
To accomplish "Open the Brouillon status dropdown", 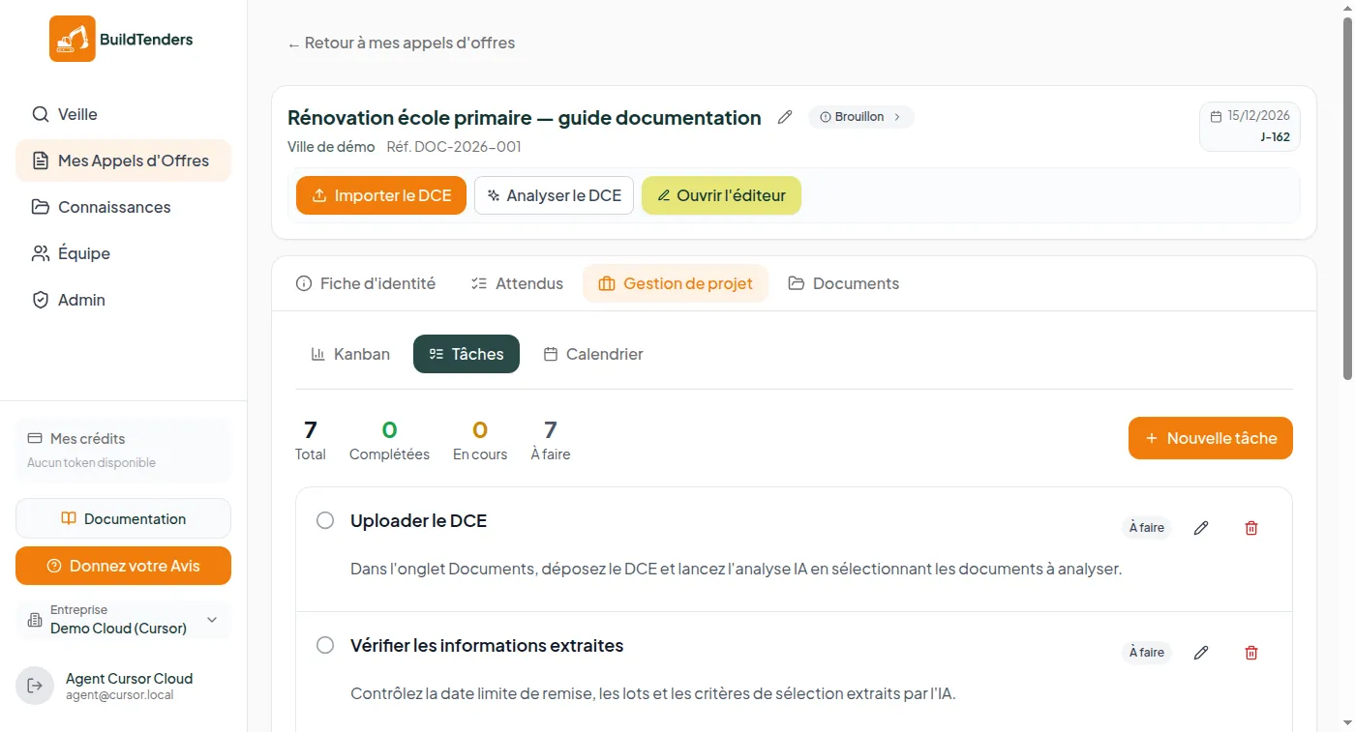I will [x=860, y=117].
